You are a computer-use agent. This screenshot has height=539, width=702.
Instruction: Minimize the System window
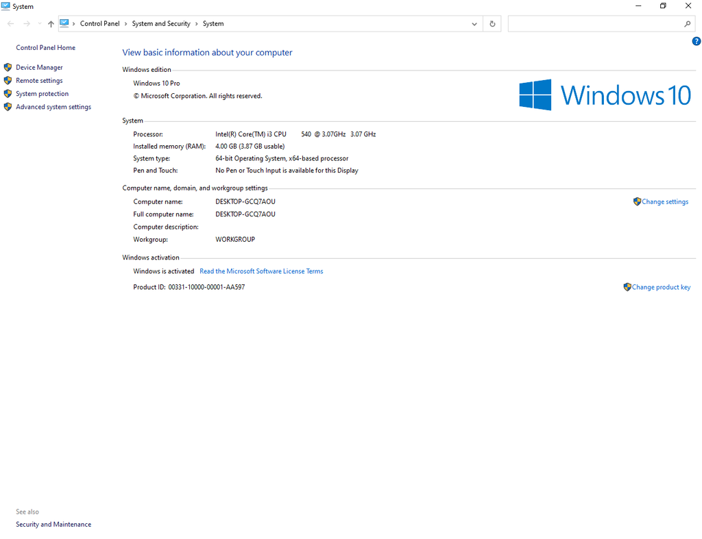pyautogui.click(x=638, y=5)
